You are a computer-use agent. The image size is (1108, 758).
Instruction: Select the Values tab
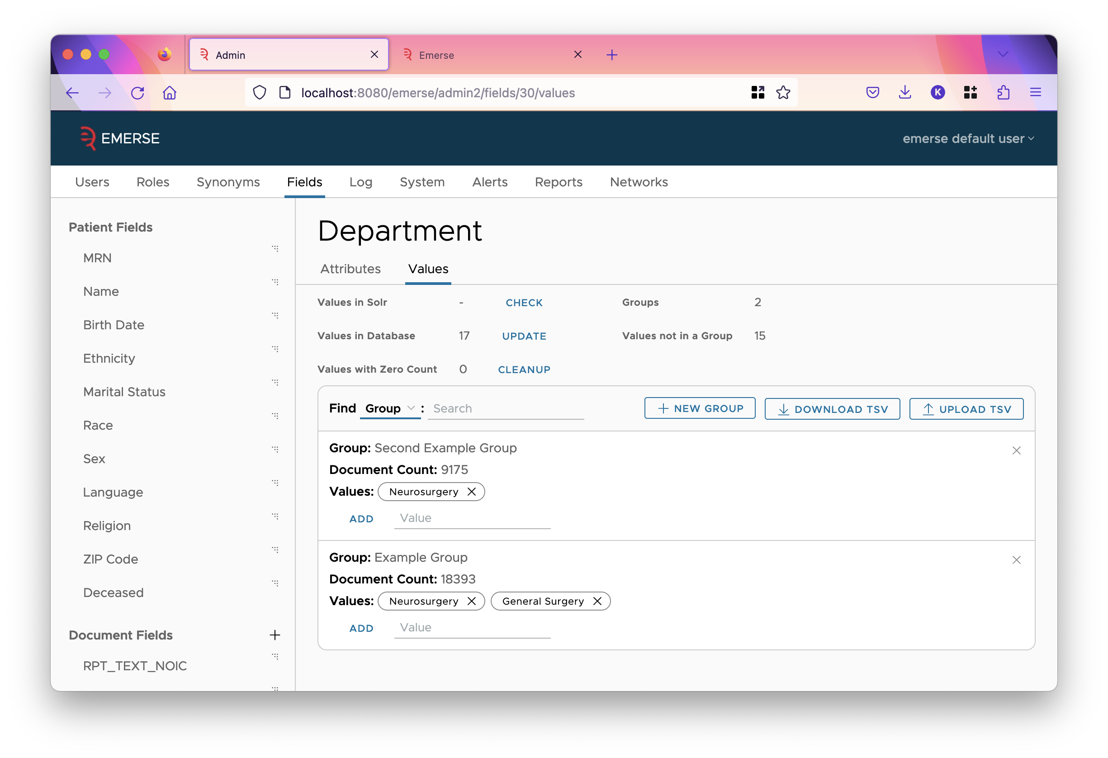(428, 269)
